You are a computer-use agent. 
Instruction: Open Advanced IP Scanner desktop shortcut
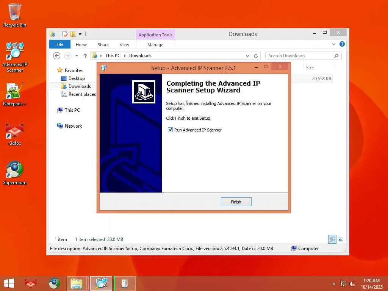[15, 58]
